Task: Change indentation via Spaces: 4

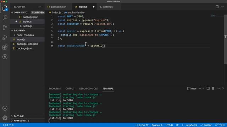Action: tap(157, 125)
